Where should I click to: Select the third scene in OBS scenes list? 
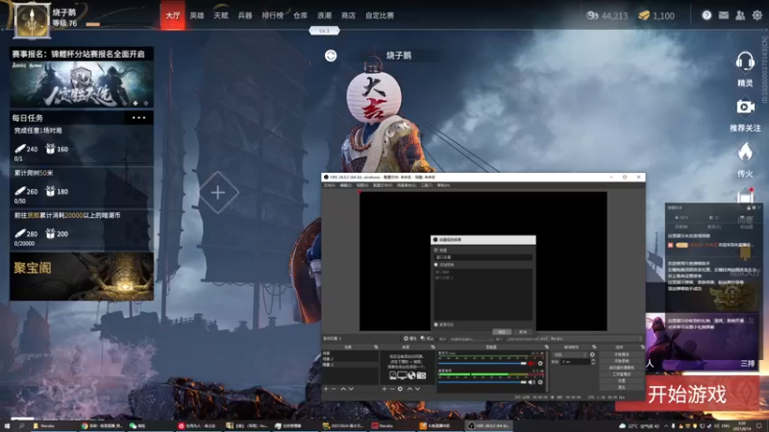click(351, 365)
